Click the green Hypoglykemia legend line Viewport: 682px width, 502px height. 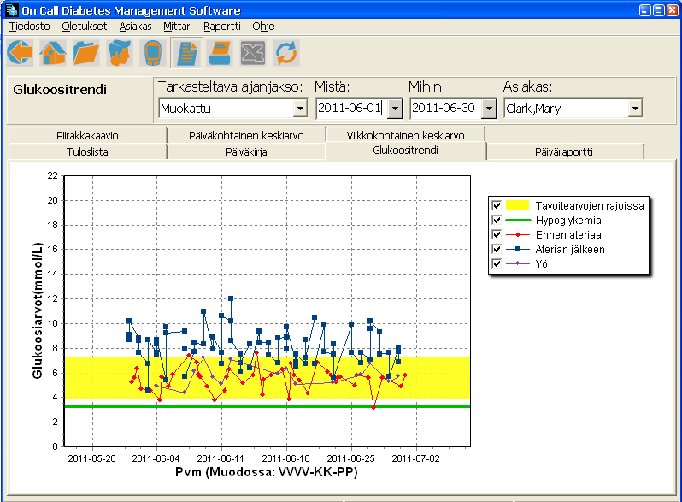518,221
